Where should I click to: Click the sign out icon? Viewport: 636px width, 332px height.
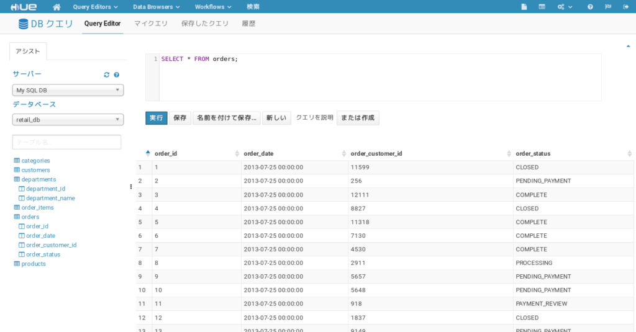(x=626, y=7)
